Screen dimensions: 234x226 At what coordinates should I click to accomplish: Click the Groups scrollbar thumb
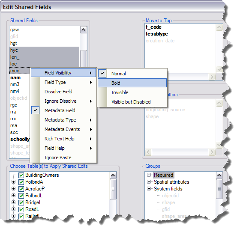219,189
